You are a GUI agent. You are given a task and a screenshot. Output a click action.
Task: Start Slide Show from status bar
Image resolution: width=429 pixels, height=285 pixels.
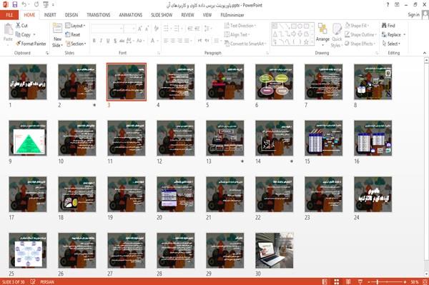click(360, 281)
